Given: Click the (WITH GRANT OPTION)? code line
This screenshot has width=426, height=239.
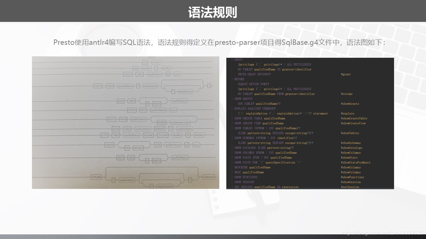Looking at the screenshot, I should point(254,74).
